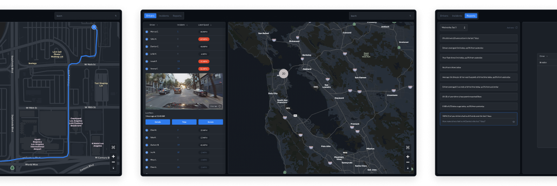
Task: Select Reports tab in right window
Action: [471, 16]
